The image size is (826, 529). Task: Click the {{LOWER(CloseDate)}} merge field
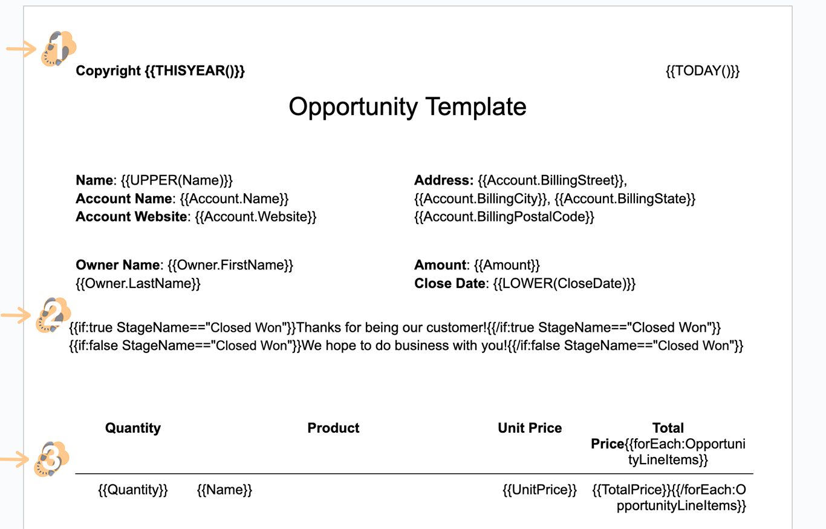point(564,283)
